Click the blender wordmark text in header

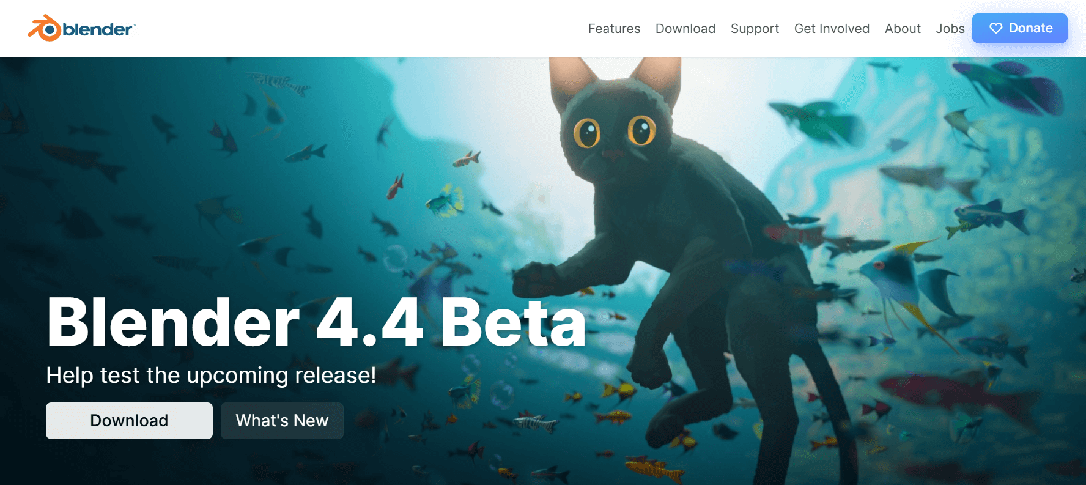pyautogui.click(x=98, y=29)
